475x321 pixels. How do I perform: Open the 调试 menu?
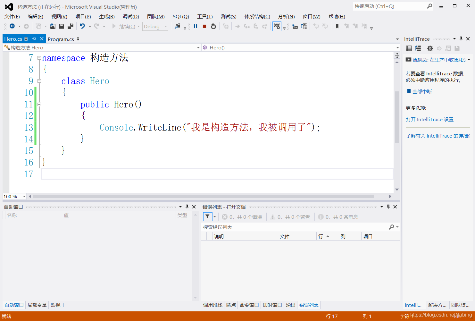(130, 16)
